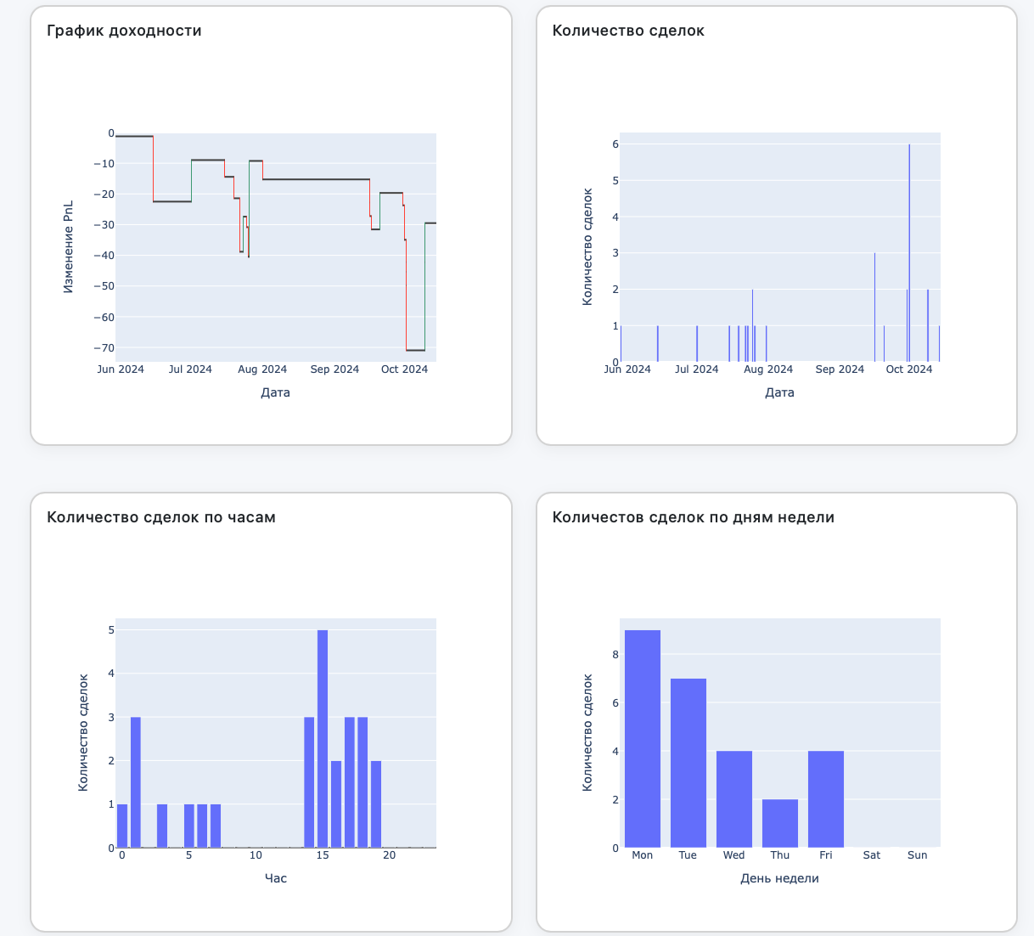1034x936 pixels.
Task: Click the Wednesday bar in weekday chart
Action: (x=733, y=799)
